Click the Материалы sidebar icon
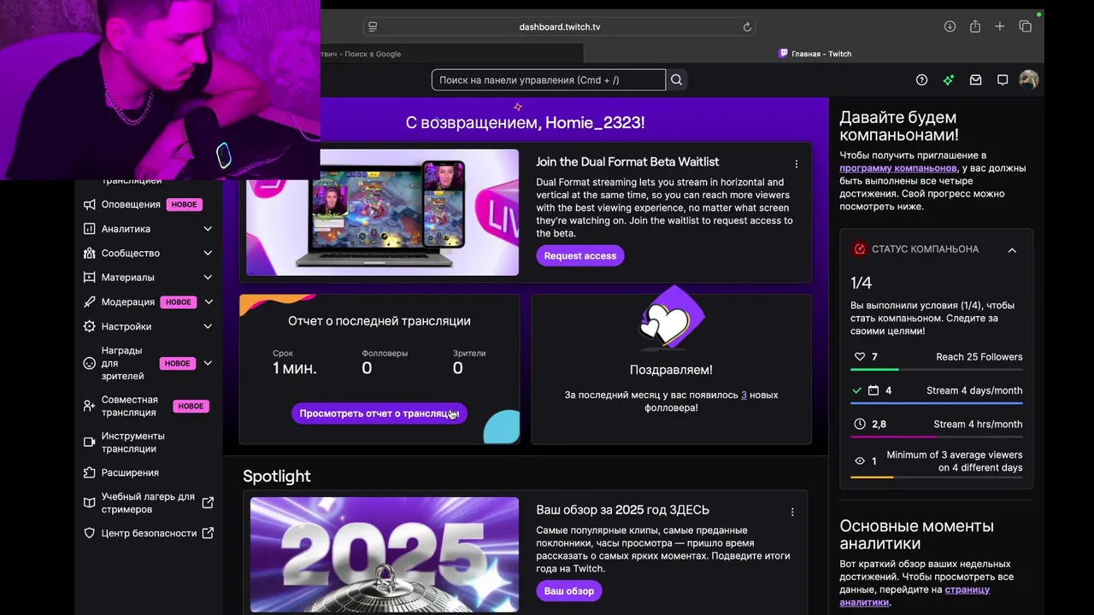Screen dimensions: 1094x615 [x=89, y=278]
